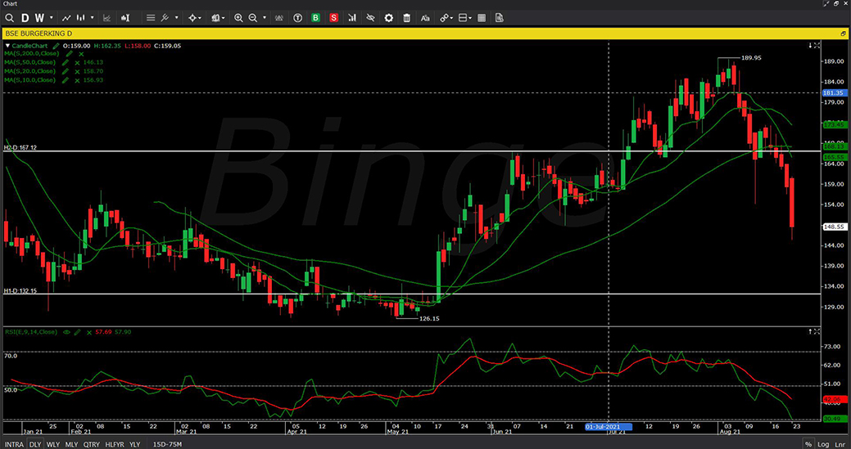The width and height of the screenshot is (851, 449).
Task: Toggle percent scale % button
Action: tap(808, 445)
